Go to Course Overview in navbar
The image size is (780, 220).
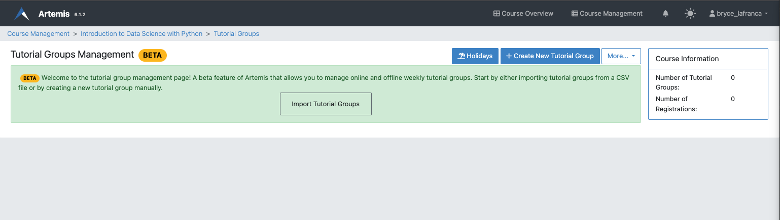[x=527, y=14]
